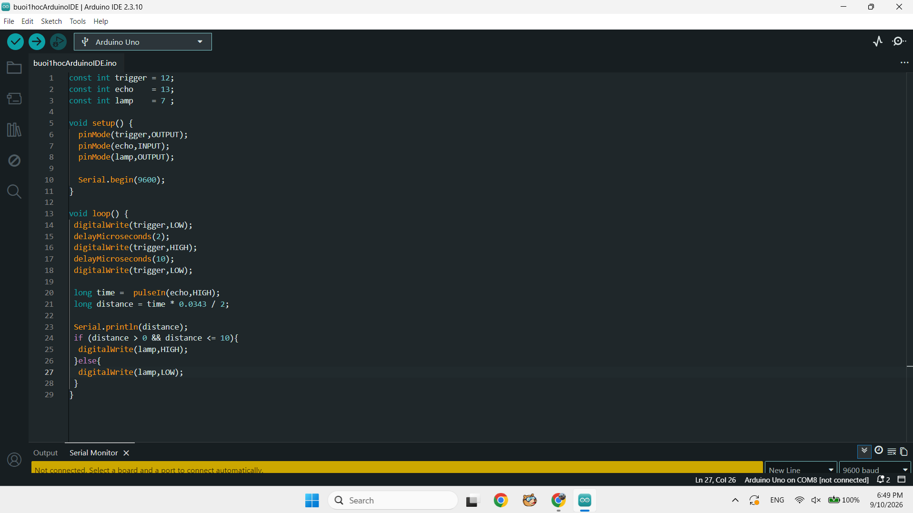Open the Tools menu
913x513 pixels.
click(x=78, y=21)
